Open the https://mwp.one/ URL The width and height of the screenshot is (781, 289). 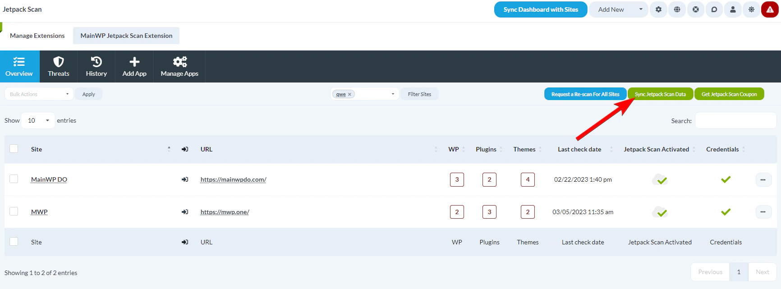[225, 212]
